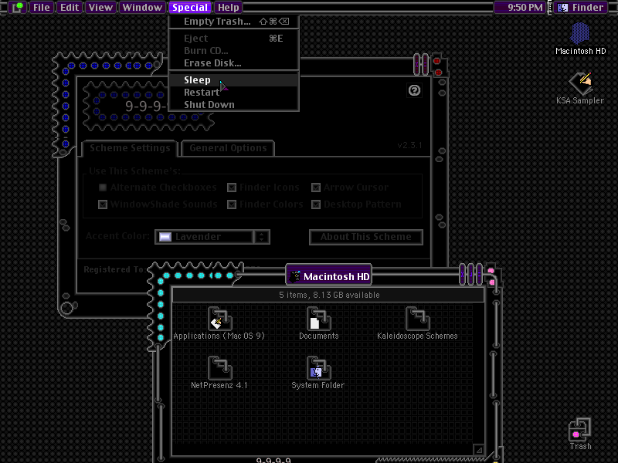Switch to the Scheme Settings tab
Viewport: 618px width, 463px height.
(x=130, y=148)
